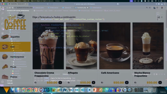Open the shopping cart icon

click(159, 17)
